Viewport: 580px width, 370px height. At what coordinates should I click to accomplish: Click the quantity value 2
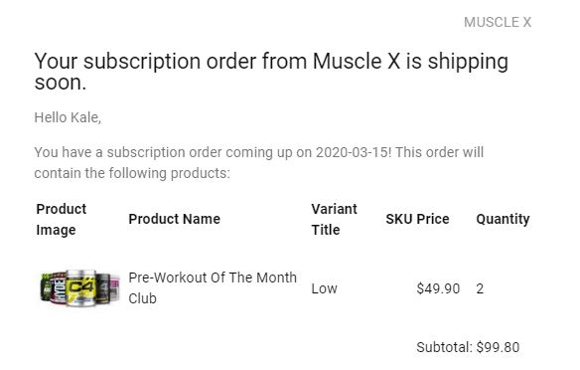click(x=480, y=288)
